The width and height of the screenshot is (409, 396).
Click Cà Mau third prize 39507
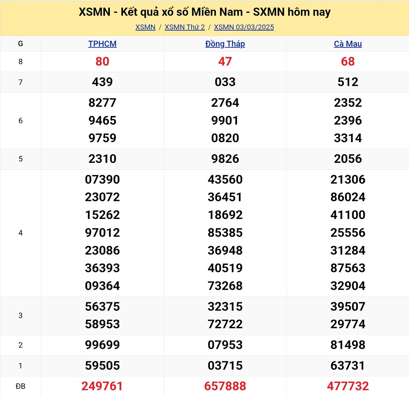[x=348, y=306]
